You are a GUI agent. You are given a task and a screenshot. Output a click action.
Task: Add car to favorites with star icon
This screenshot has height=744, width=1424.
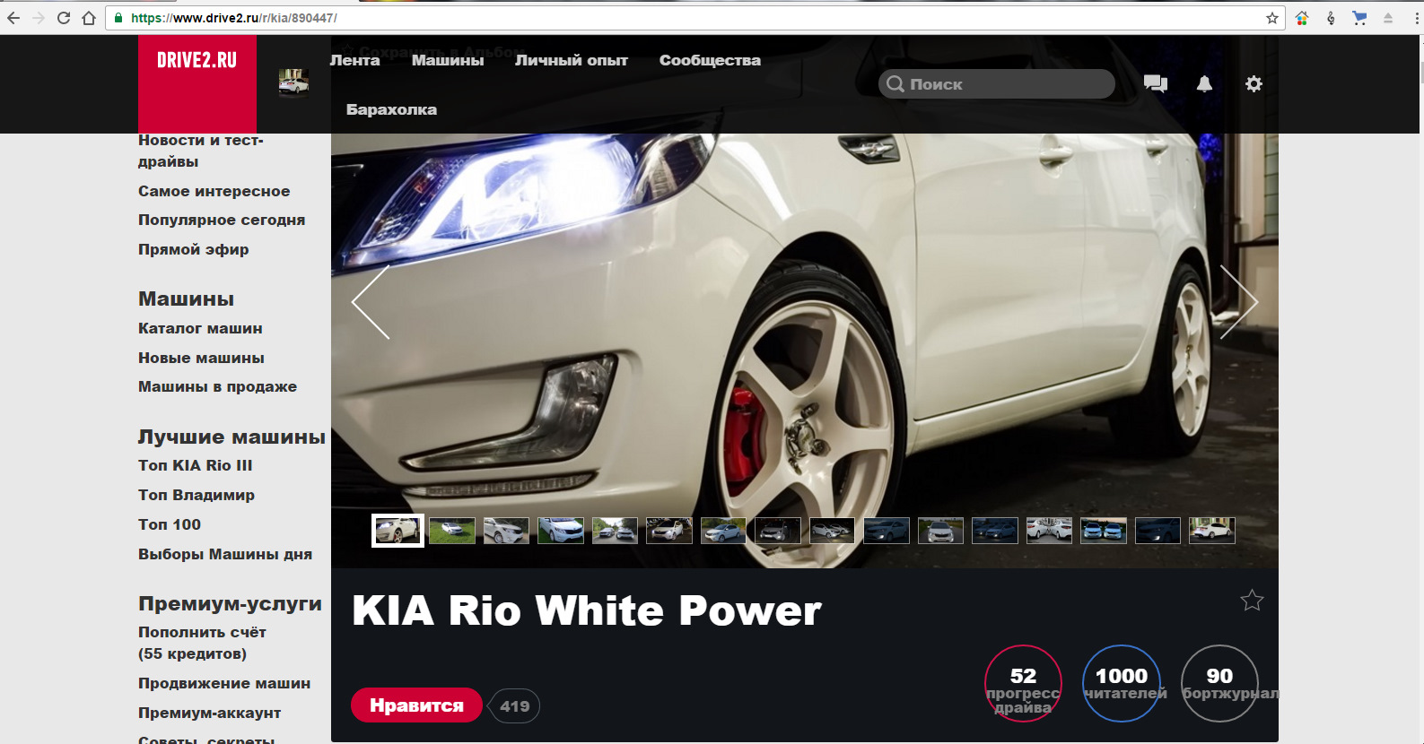click(x=1252, y=600)
